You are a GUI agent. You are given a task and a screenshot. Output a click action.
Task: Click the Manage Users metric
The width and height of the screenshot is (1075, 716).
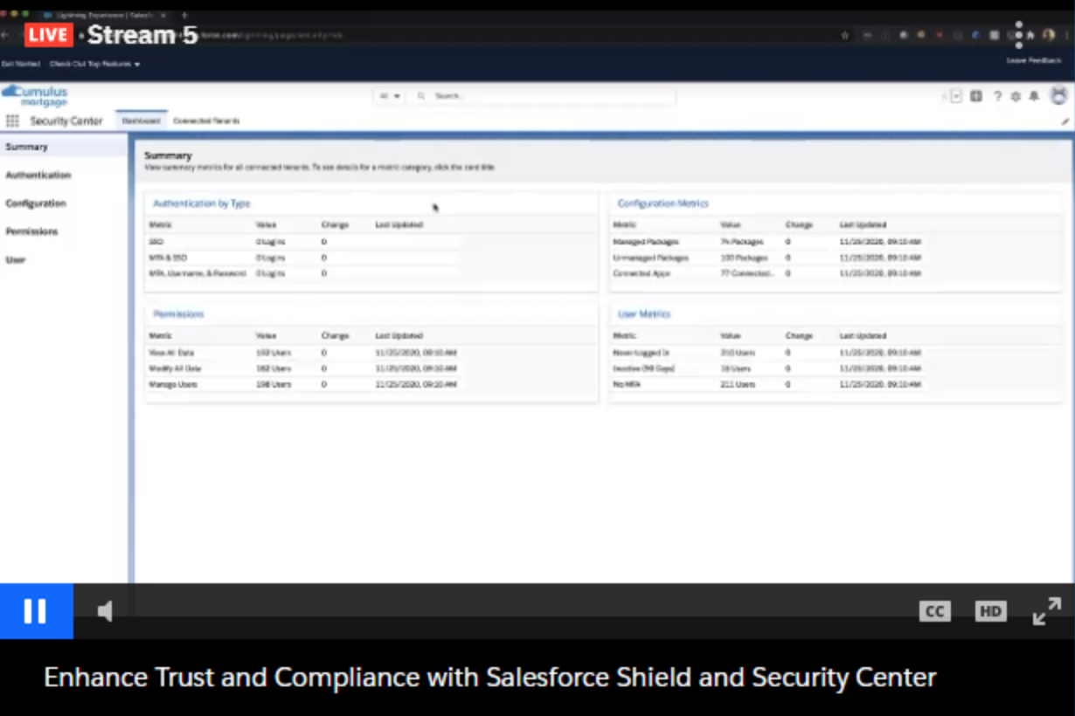(173, 384)
